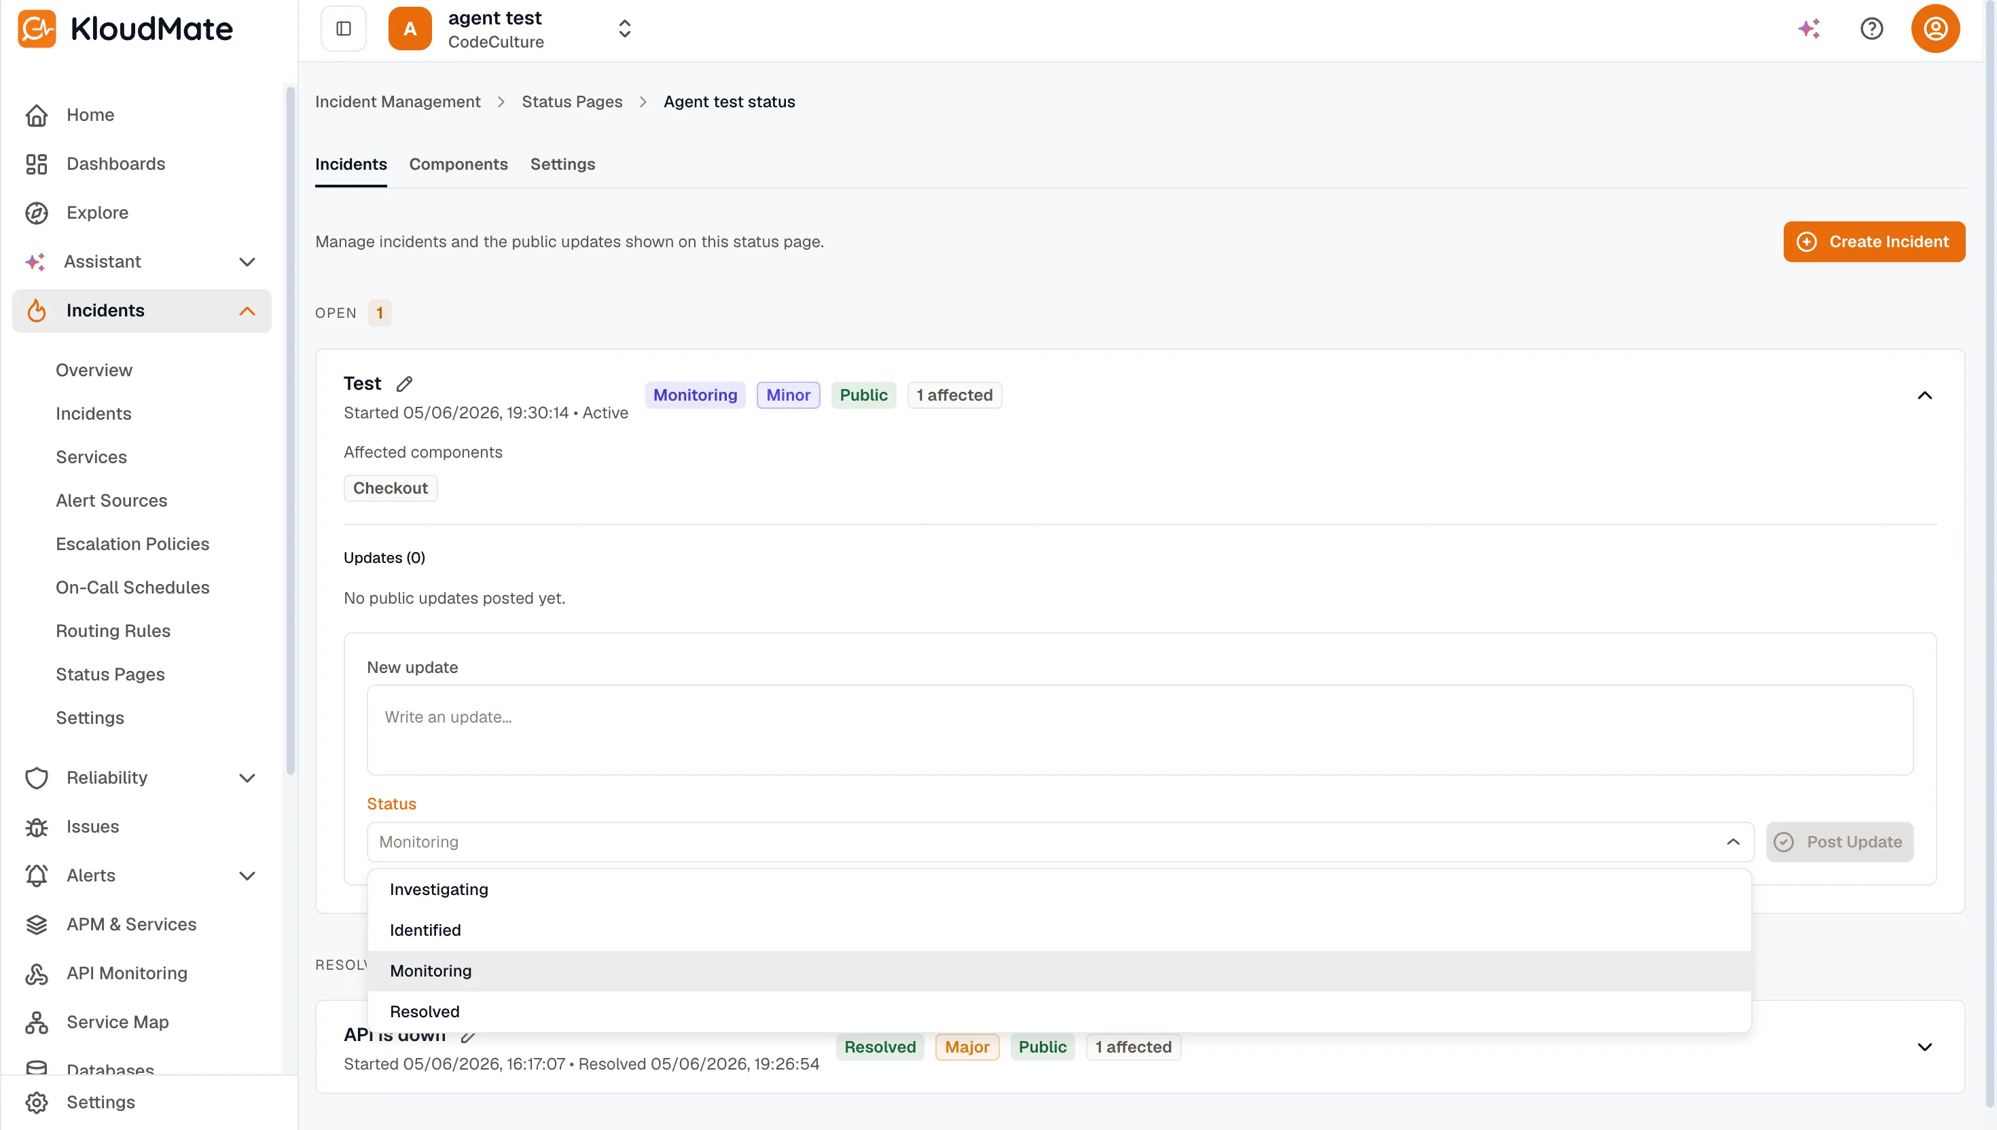Viewport: 1997px width, 1130px height.
Task: Click the Write an update text area
Action: (1139, 729)
